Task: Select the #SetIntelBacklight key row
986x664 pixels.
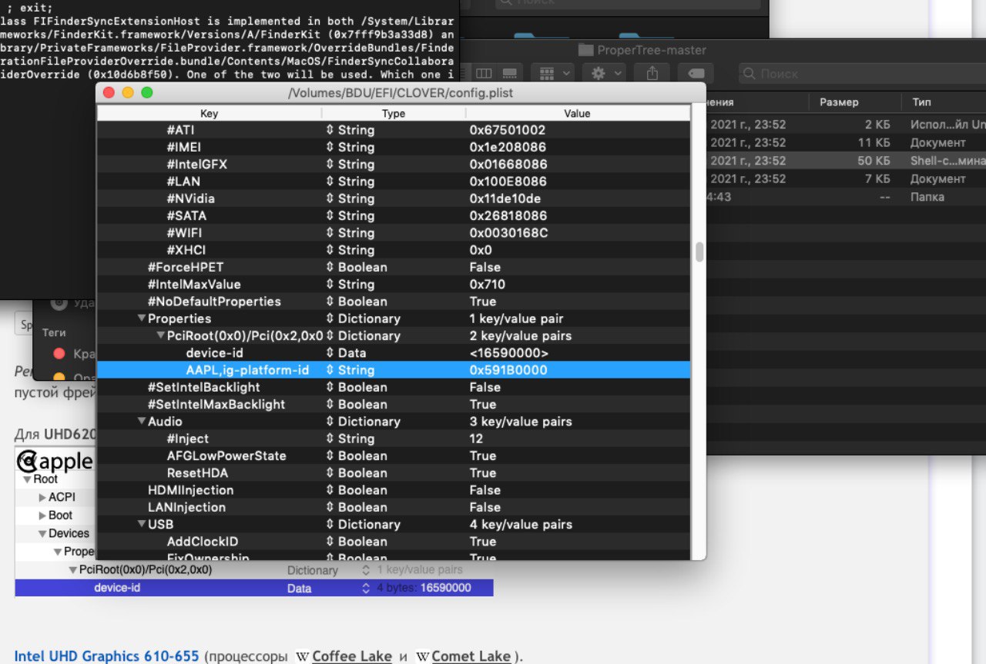Action: (393, 387)
